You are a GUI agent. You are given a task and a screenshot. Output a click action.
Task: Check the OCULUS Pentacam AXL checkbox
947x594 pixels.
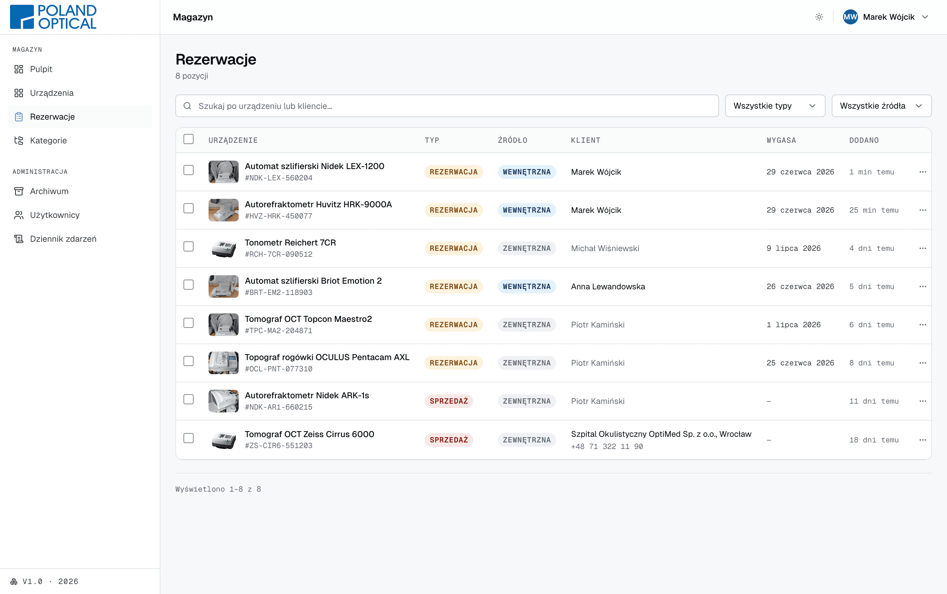pos(189,361)
